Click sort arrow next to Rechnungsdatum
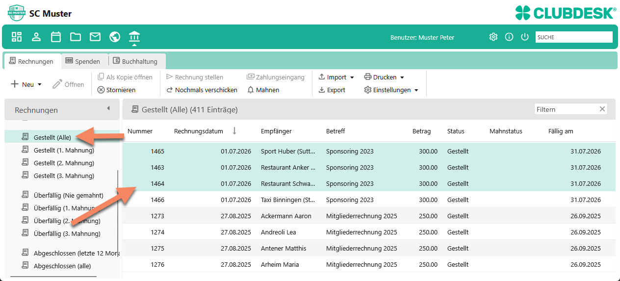 click(x=234, y=131)
